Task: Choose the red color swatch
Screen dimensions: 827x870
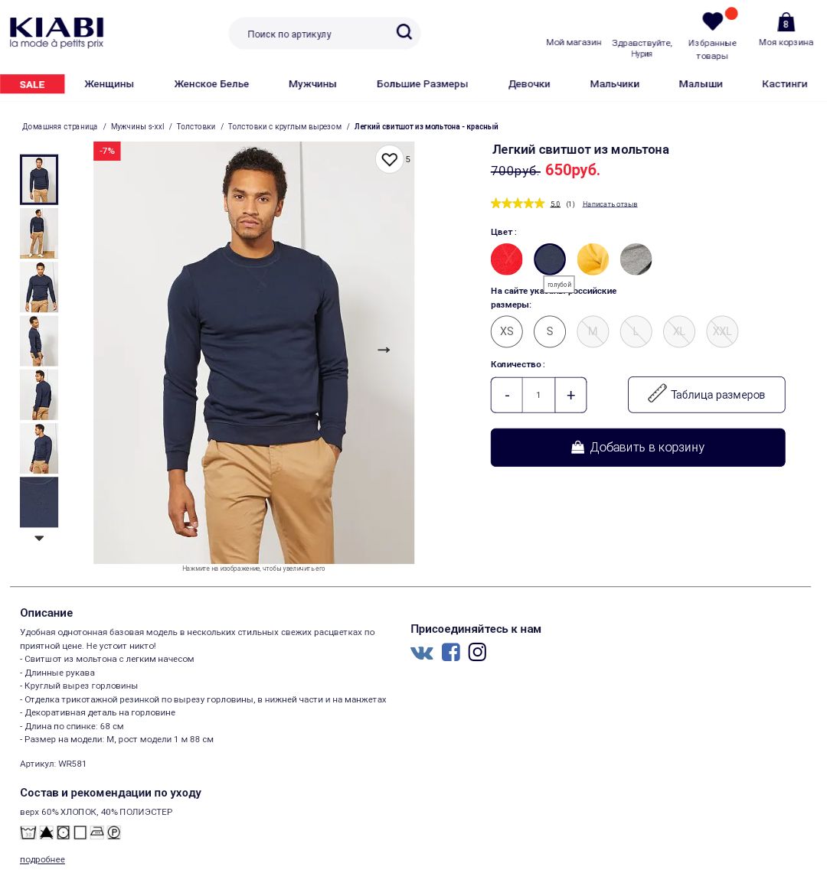Action: point(506,259)
